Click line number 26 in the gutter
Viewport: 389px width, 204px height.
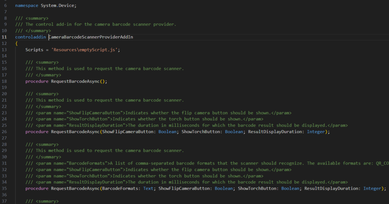(x=4, y=132)
